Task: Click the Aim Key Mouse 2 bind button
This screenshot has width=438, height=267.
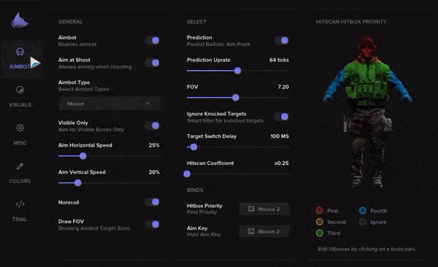Action: [264, 231]
